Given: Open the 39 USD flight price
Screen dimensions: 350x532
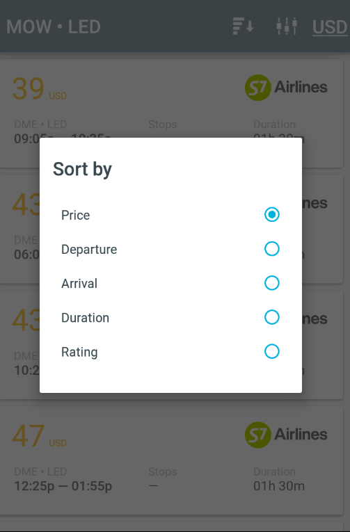Looking at the screenshot, I should pos(40,89).
